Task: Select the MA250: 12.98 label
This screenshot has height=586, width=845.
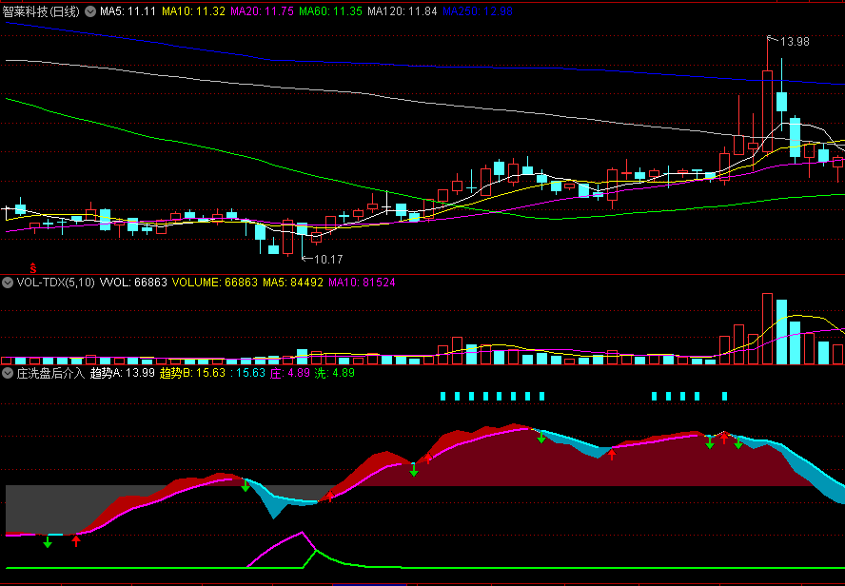Action: coord(477,11)
